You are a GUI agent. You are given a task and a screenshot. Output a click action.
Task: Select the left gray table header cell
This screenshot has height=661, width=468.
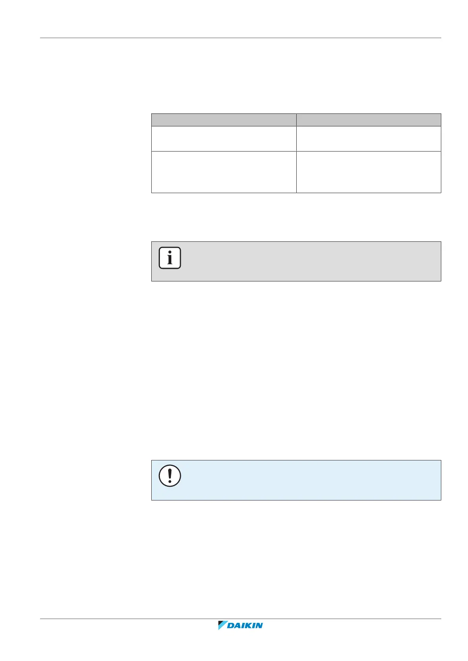click(x=224, y=120)
